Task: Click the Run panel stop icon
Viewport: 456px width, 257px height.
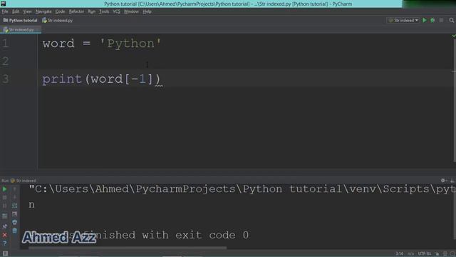Action: pyautogui.click(x=5, y=198)
